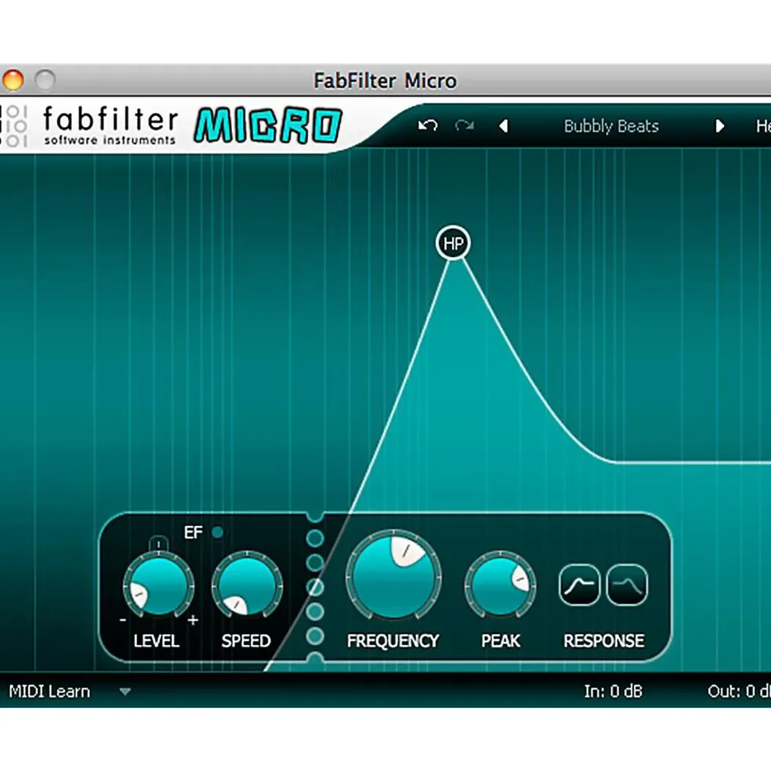The height and width of the screenshot is (772, 771).
Task: Click the FabFilter Micro window title
Action: (385, 81)
